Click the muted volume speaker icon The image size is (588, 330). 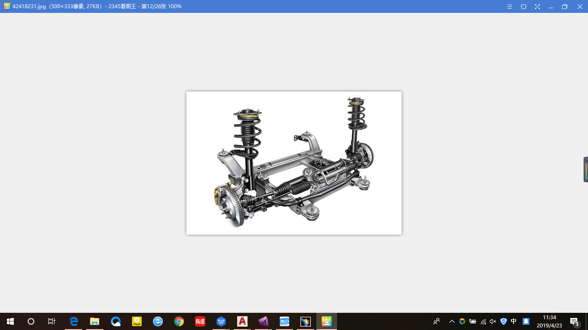[493, 321]
